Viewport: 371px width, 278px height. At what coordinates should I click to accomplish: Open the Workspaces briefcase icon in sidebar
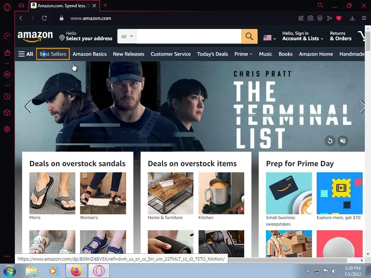(x=7, y=52)
